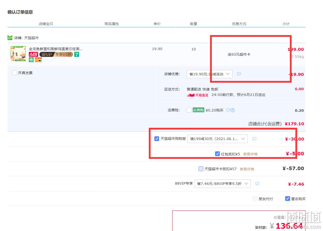Click the ¥-7.46 discount amount
This screenshot has height=231, width=323.
pyautogui.click(x=296, y=184)
